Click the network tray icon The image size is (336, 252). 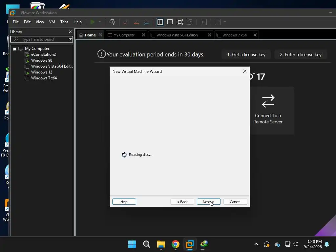[x=287, y=244]
